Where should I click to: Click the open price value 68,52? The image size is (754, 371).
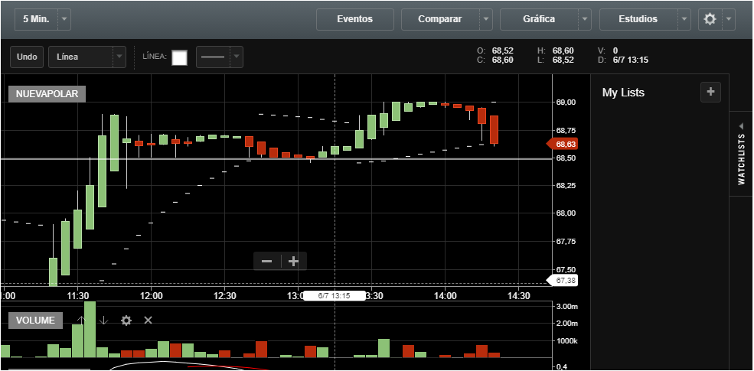pos(502,50)
